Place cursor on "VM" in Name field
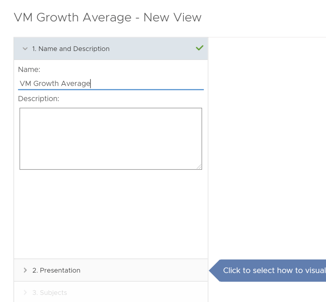The width and height of the screenshot is (326, 302). (25, 84)
